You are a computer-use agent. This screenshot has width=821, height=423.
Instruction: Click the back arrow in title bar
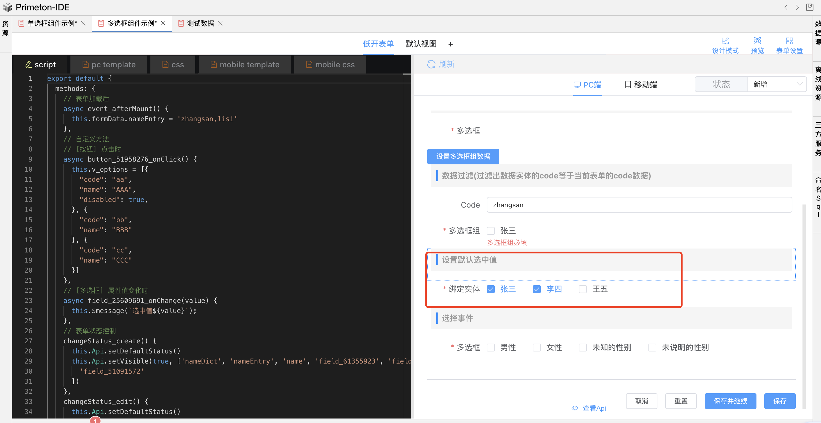786,7
